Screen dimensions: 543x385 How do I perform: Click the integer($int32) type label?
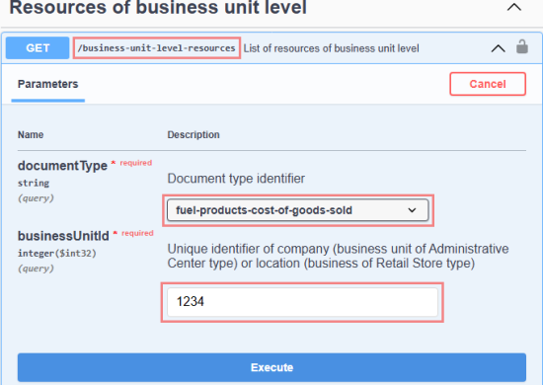click(57, 254)
